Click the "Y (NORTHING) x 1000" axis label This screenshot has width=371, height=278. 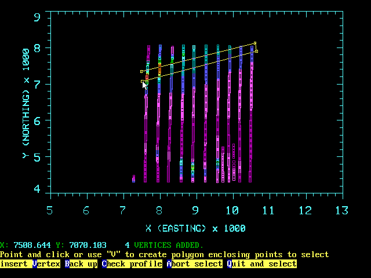(26, 103)
